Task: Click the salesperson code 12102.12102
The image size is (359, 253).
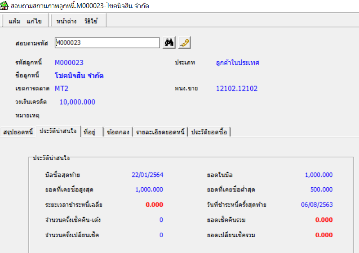Action: click(x=237, y=89)
